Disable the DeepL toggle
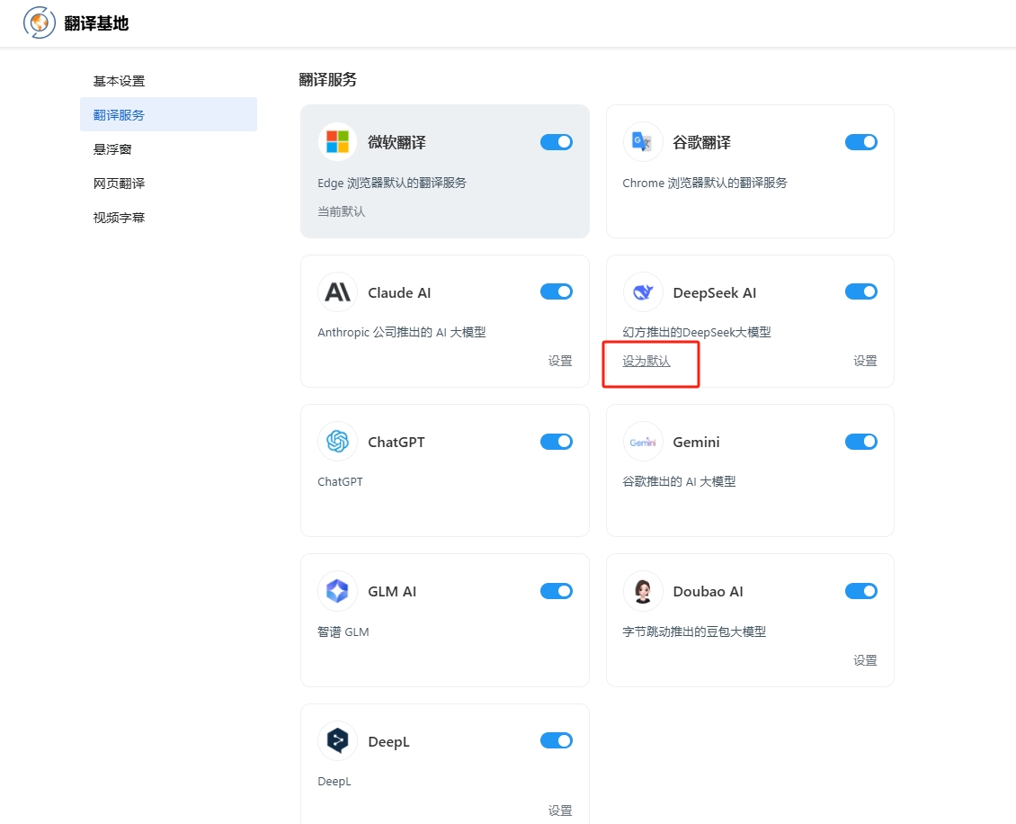1016x824 pixels. click(x=557, y=740)
